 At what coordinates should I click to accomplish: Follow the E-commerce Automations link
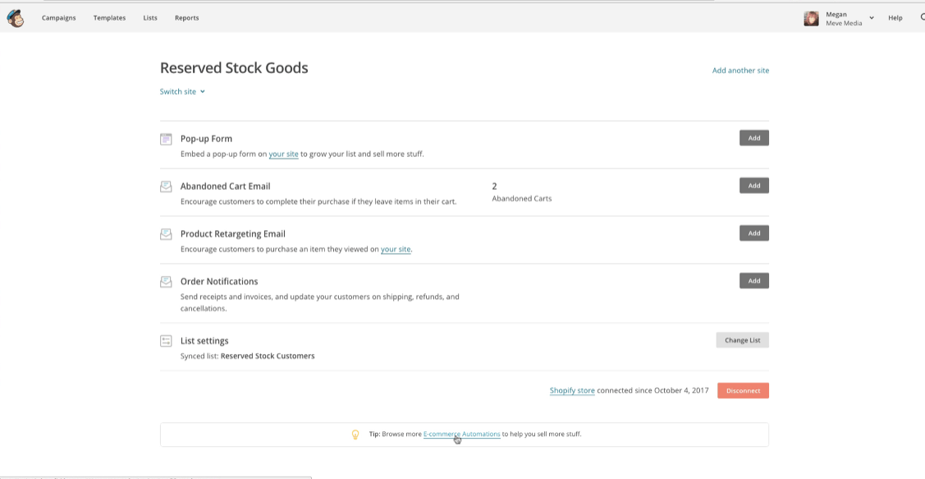[462, 434]
